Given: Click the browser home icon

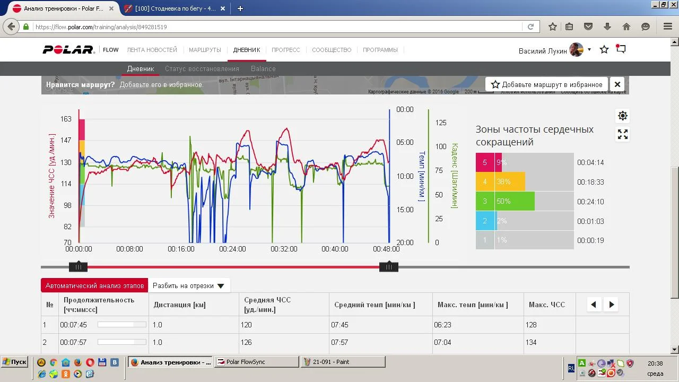Looking at the screenshot, I should [626, 27].
